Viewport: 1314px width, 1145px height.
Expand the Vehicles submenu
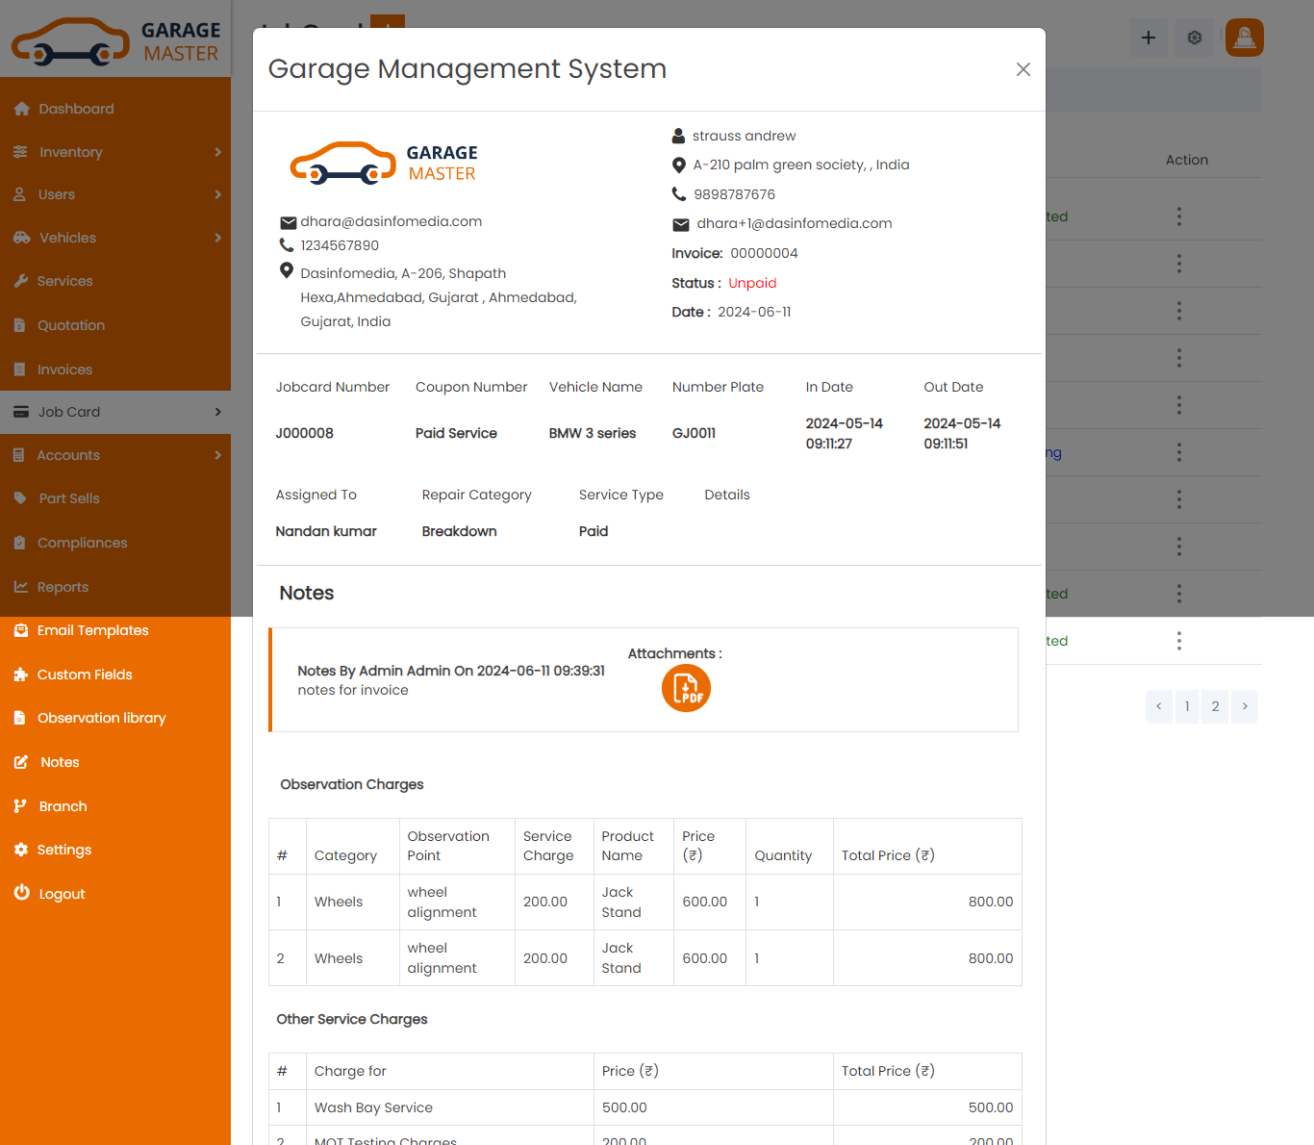(x=219, y=238)
